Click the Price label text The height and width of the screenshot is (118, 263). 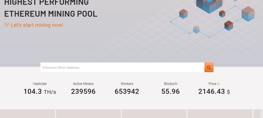(x=212, y=84)
